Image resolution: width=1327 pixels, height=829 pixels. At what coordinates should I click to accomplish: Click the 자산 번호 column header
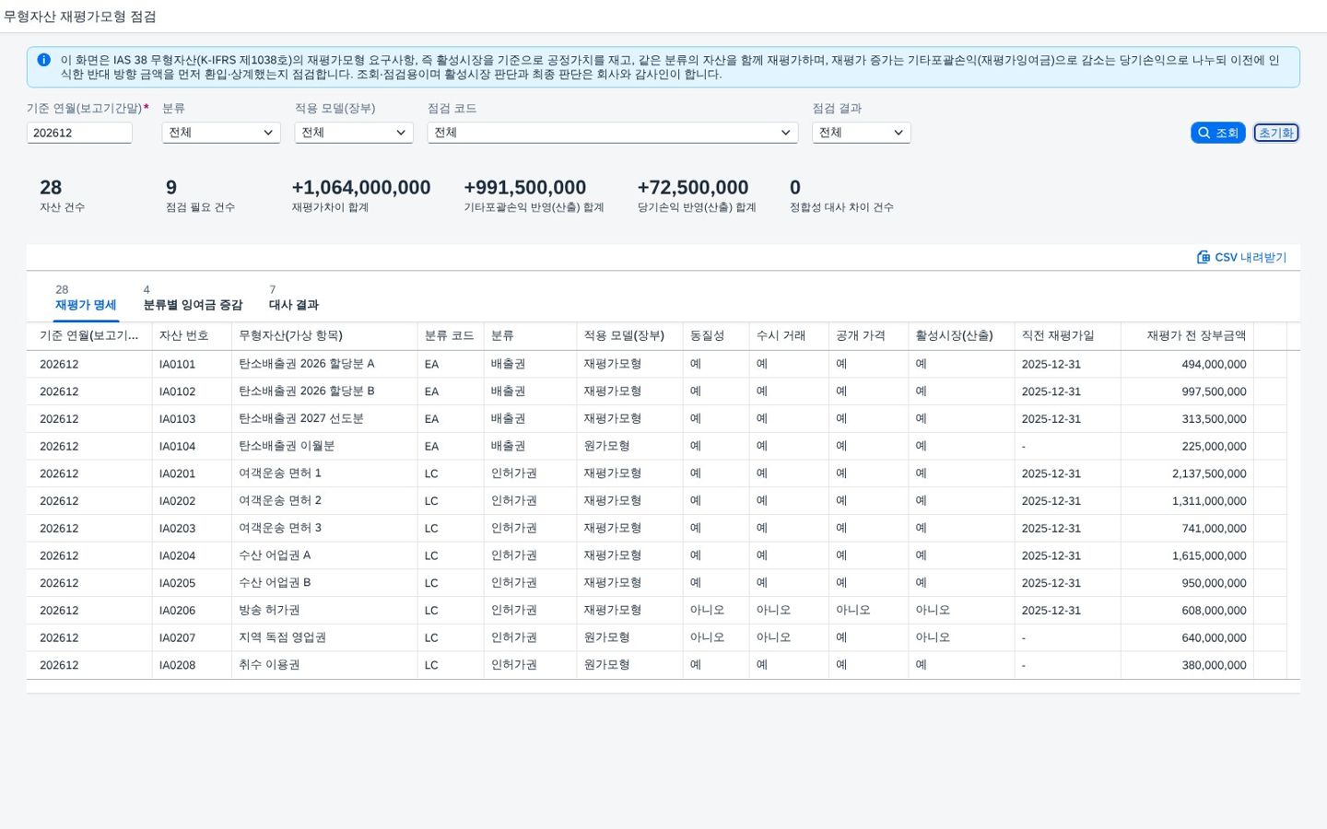tap(192, 336)
